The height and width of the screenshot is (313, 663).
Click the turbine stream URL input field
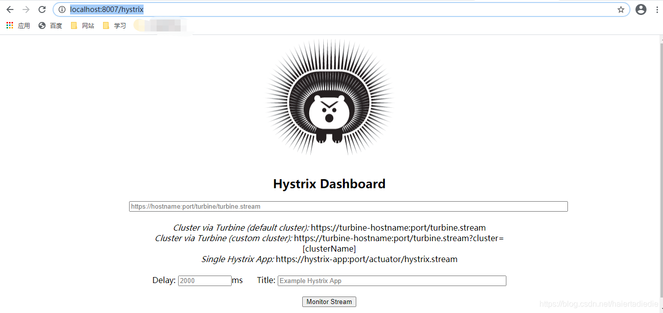[x=348, y=206]
